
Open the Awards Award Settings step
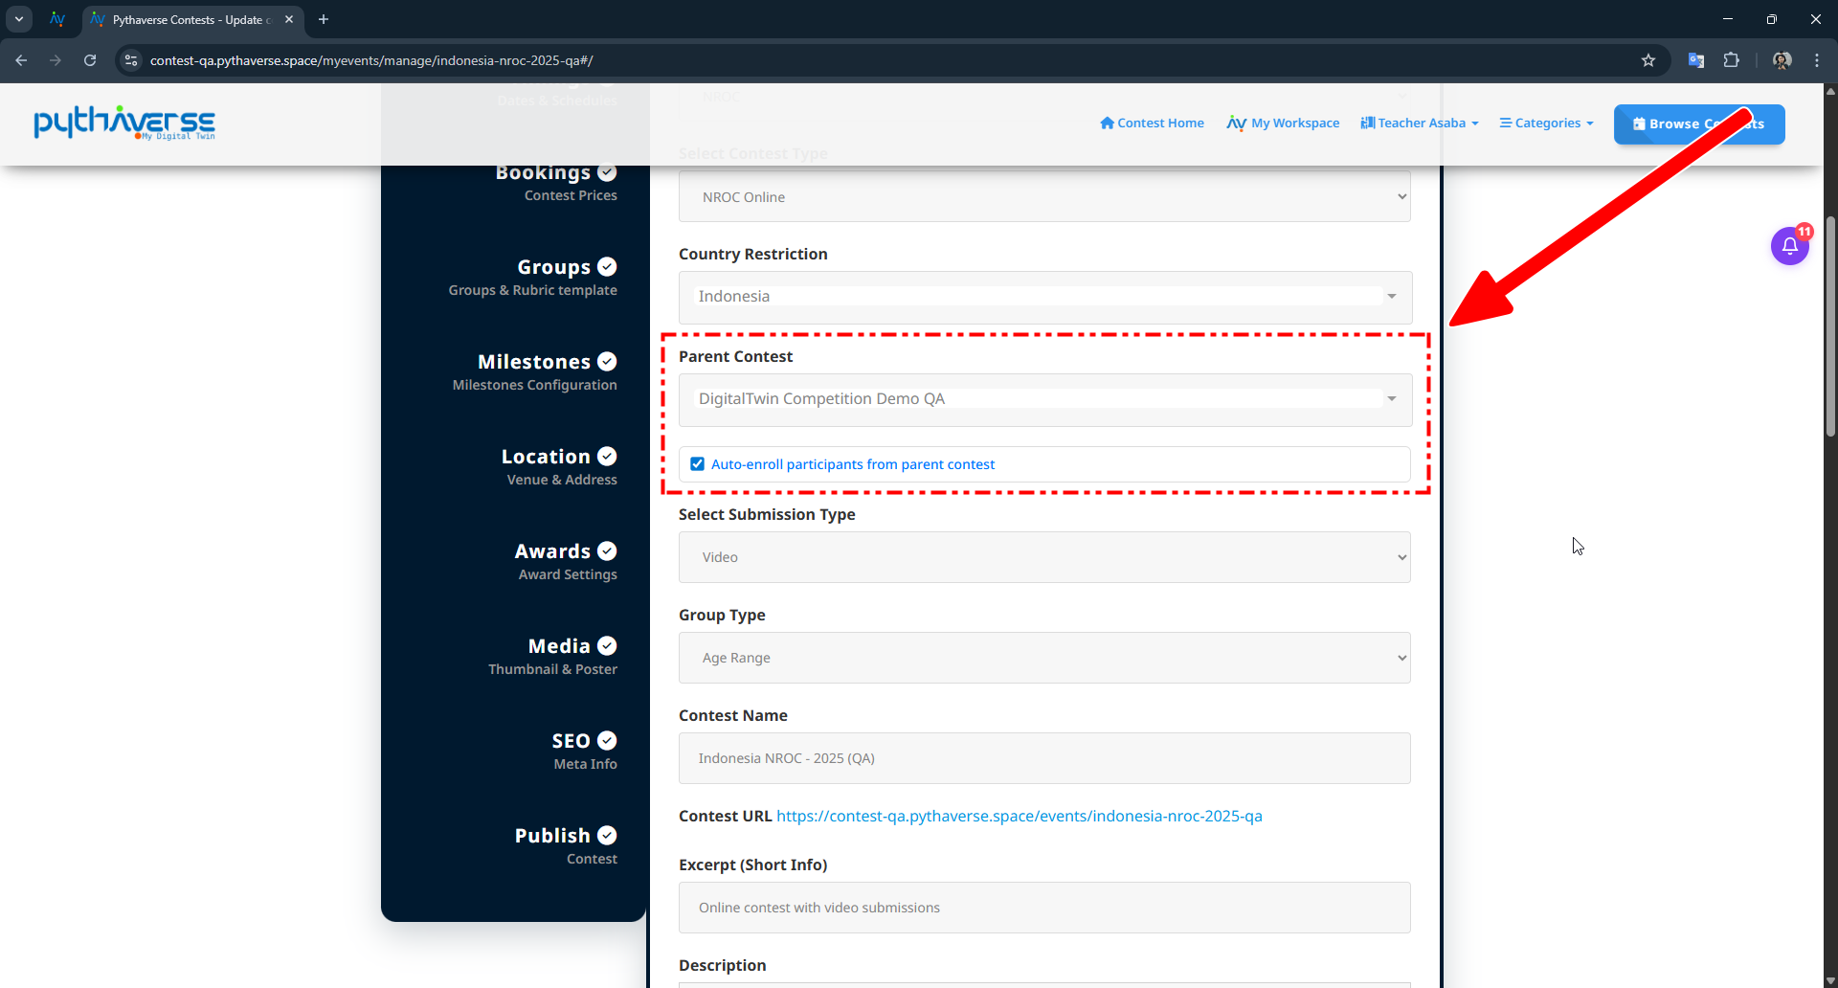click(x=566, y=561)
